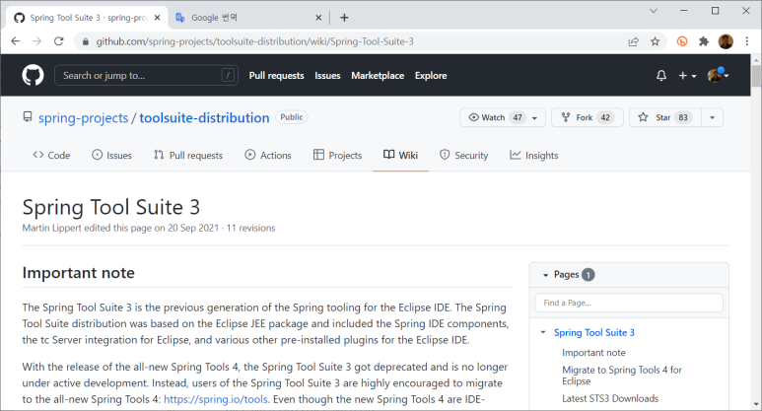Click the page vertical scrollbar thumb
The width and height of the screenshot is (762, 411).
point(756,76)
